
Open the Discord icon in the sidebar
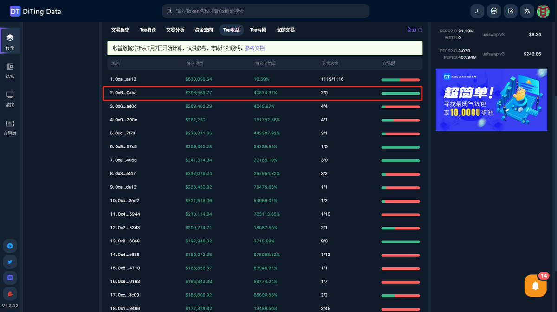[10, 277]
